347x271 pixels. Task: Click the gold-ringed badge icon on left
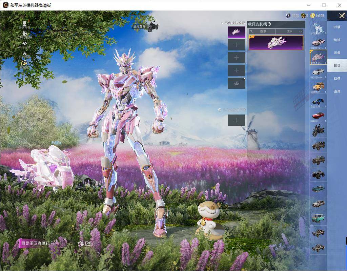coord(24,63)
